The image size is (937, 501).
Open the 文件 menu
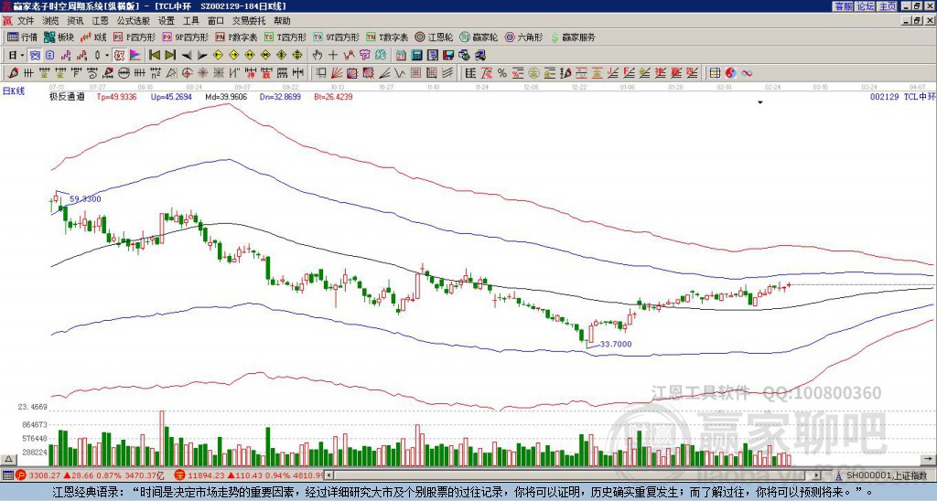(x=26, y=21)
